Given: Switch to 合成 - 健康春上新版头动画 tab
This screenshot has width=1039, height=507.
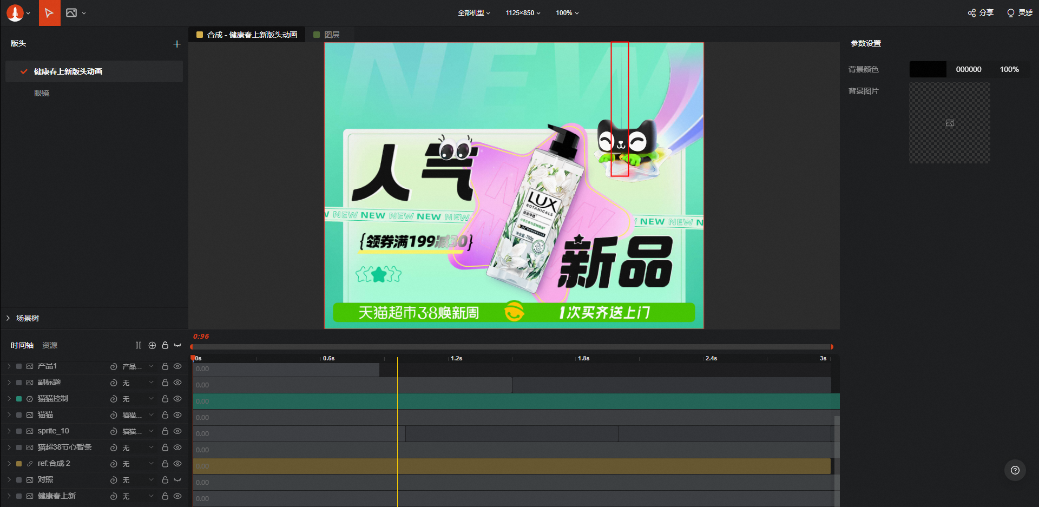Looking at the screenshot, I should point(247,35).
